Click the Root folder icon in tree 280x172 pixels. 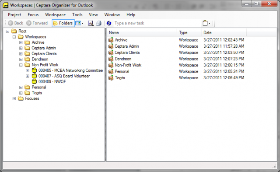(14, 31)
